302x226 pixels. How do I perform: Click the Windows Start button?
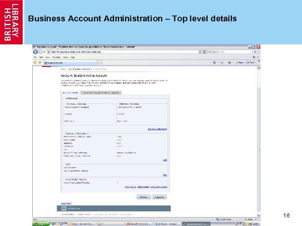tap(41, 224)
